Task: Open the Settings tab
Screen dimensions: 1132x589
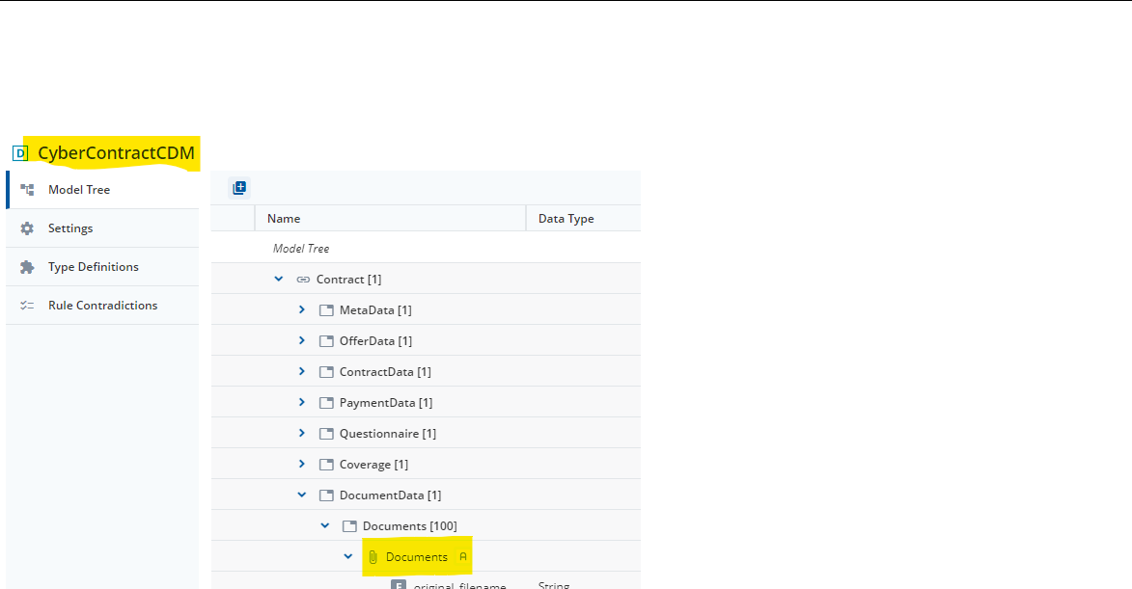Action: [x=102, y=228]
